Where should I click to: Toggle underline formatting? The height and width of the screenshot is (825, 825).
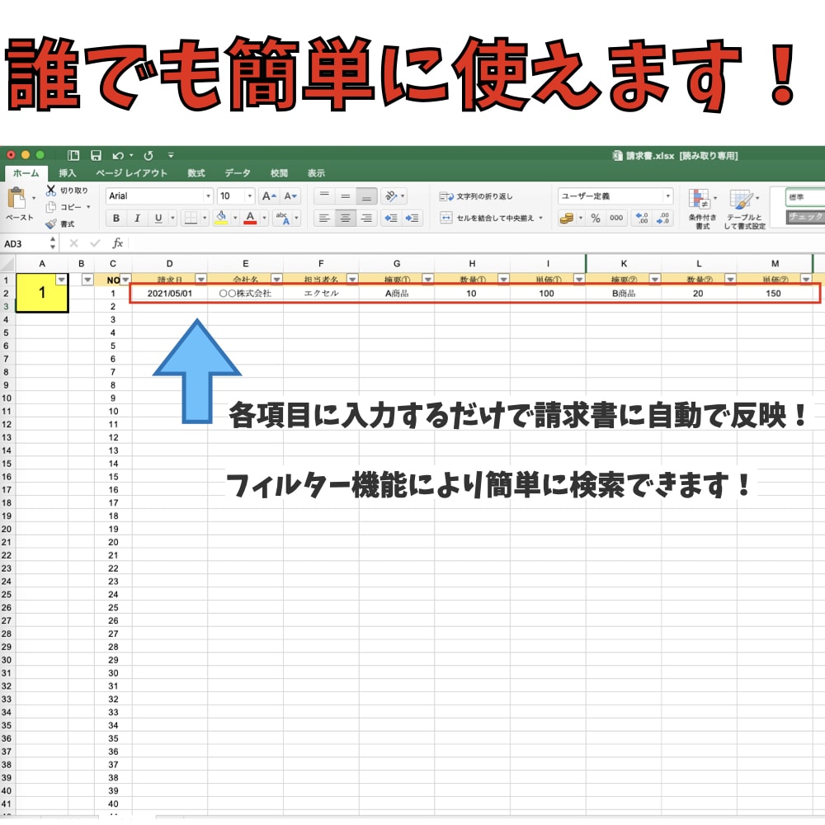158,218
